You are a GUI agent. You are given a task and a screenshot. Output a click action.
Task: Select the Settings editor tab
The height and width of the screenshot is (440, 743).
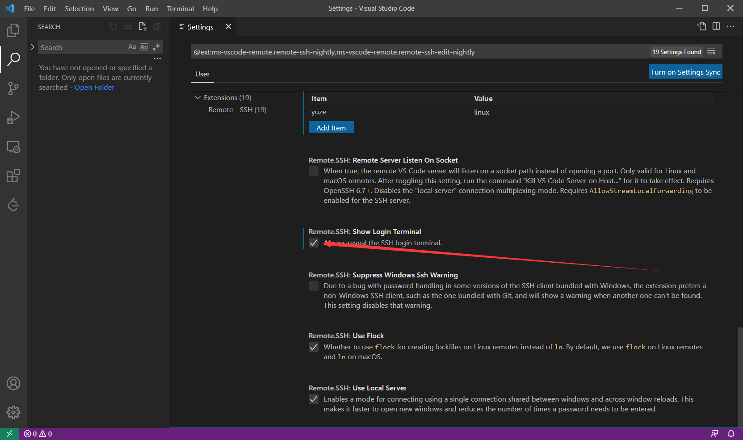point(200,27)
